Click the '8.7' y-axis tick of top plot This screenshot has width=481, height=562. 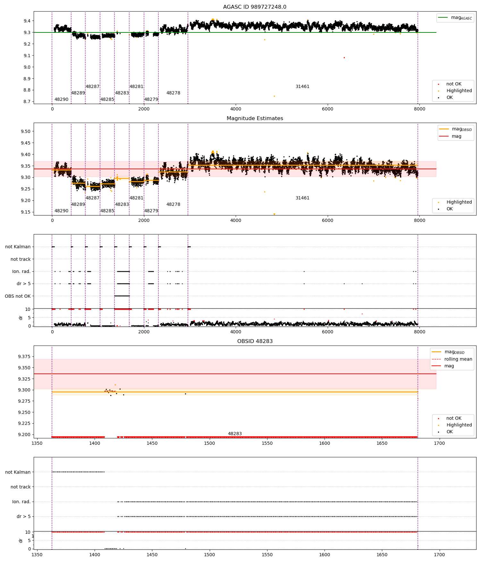(x=27, y=102)
